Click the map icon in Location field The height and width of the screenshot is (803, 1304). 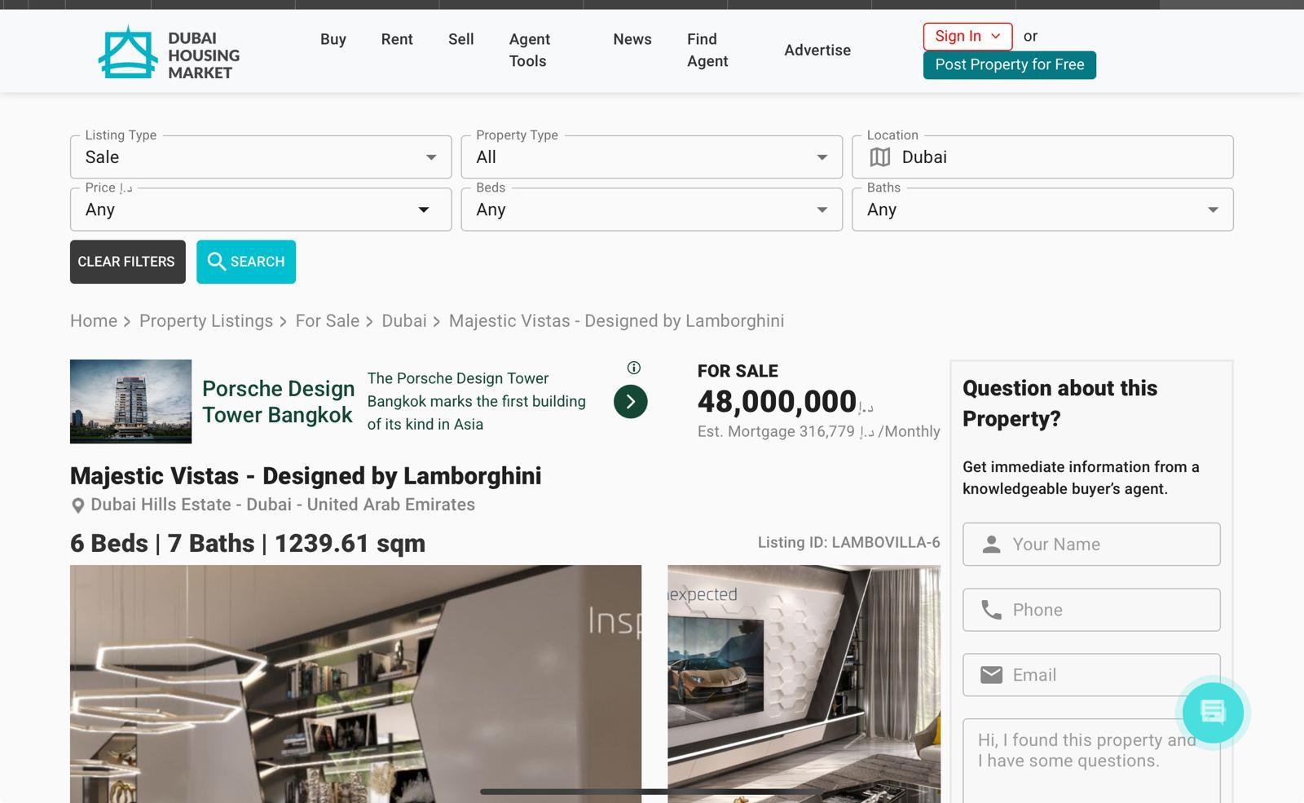pos(880,157)
